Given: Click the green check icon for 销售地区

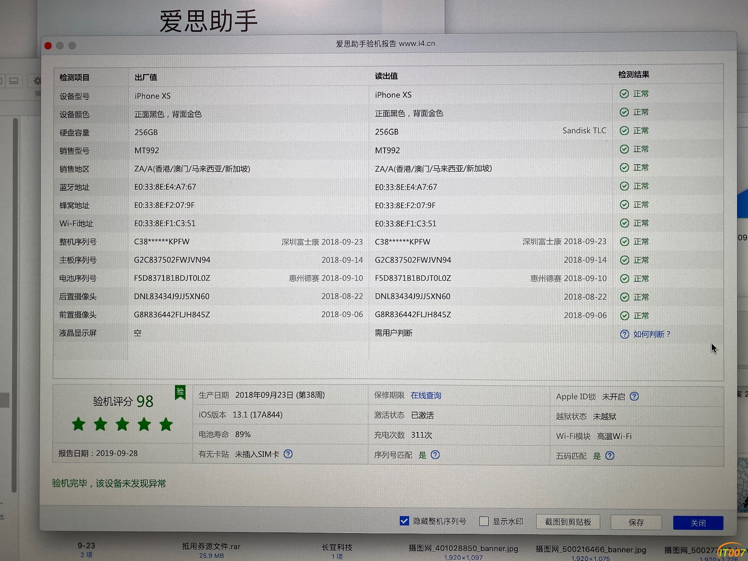Looking at the screenshot, I should click(625, 168).
